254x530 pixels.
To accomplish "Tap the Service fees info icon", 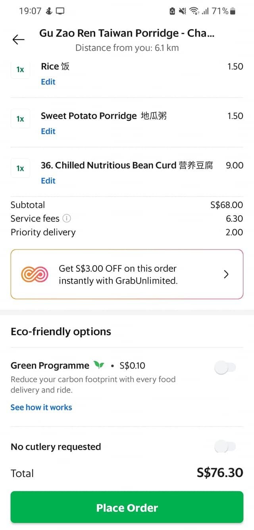I will 67,219.
